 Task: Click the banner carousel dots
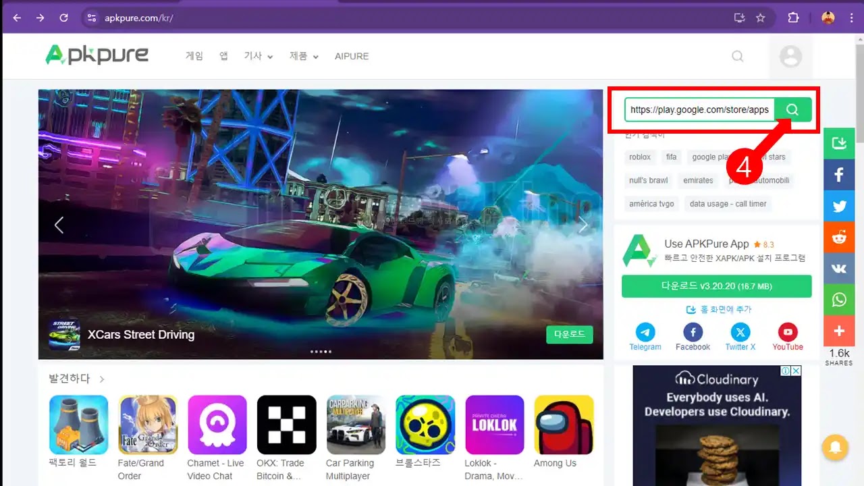click(x=321, y=352)
